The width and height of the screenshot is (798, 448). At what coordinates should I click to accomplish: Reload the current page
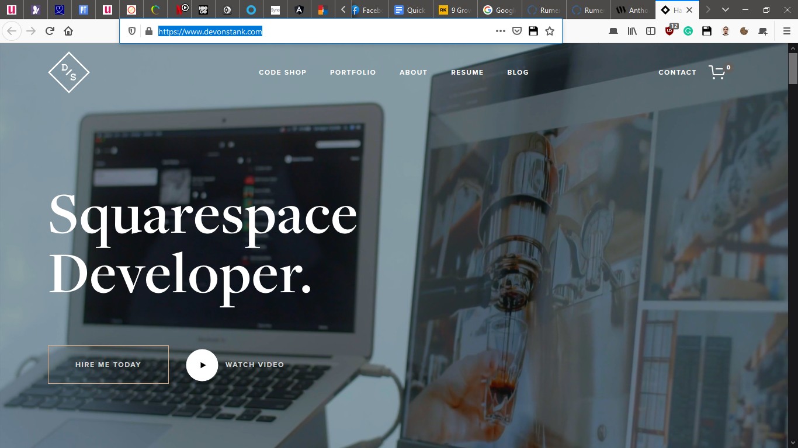click(50, 31)
